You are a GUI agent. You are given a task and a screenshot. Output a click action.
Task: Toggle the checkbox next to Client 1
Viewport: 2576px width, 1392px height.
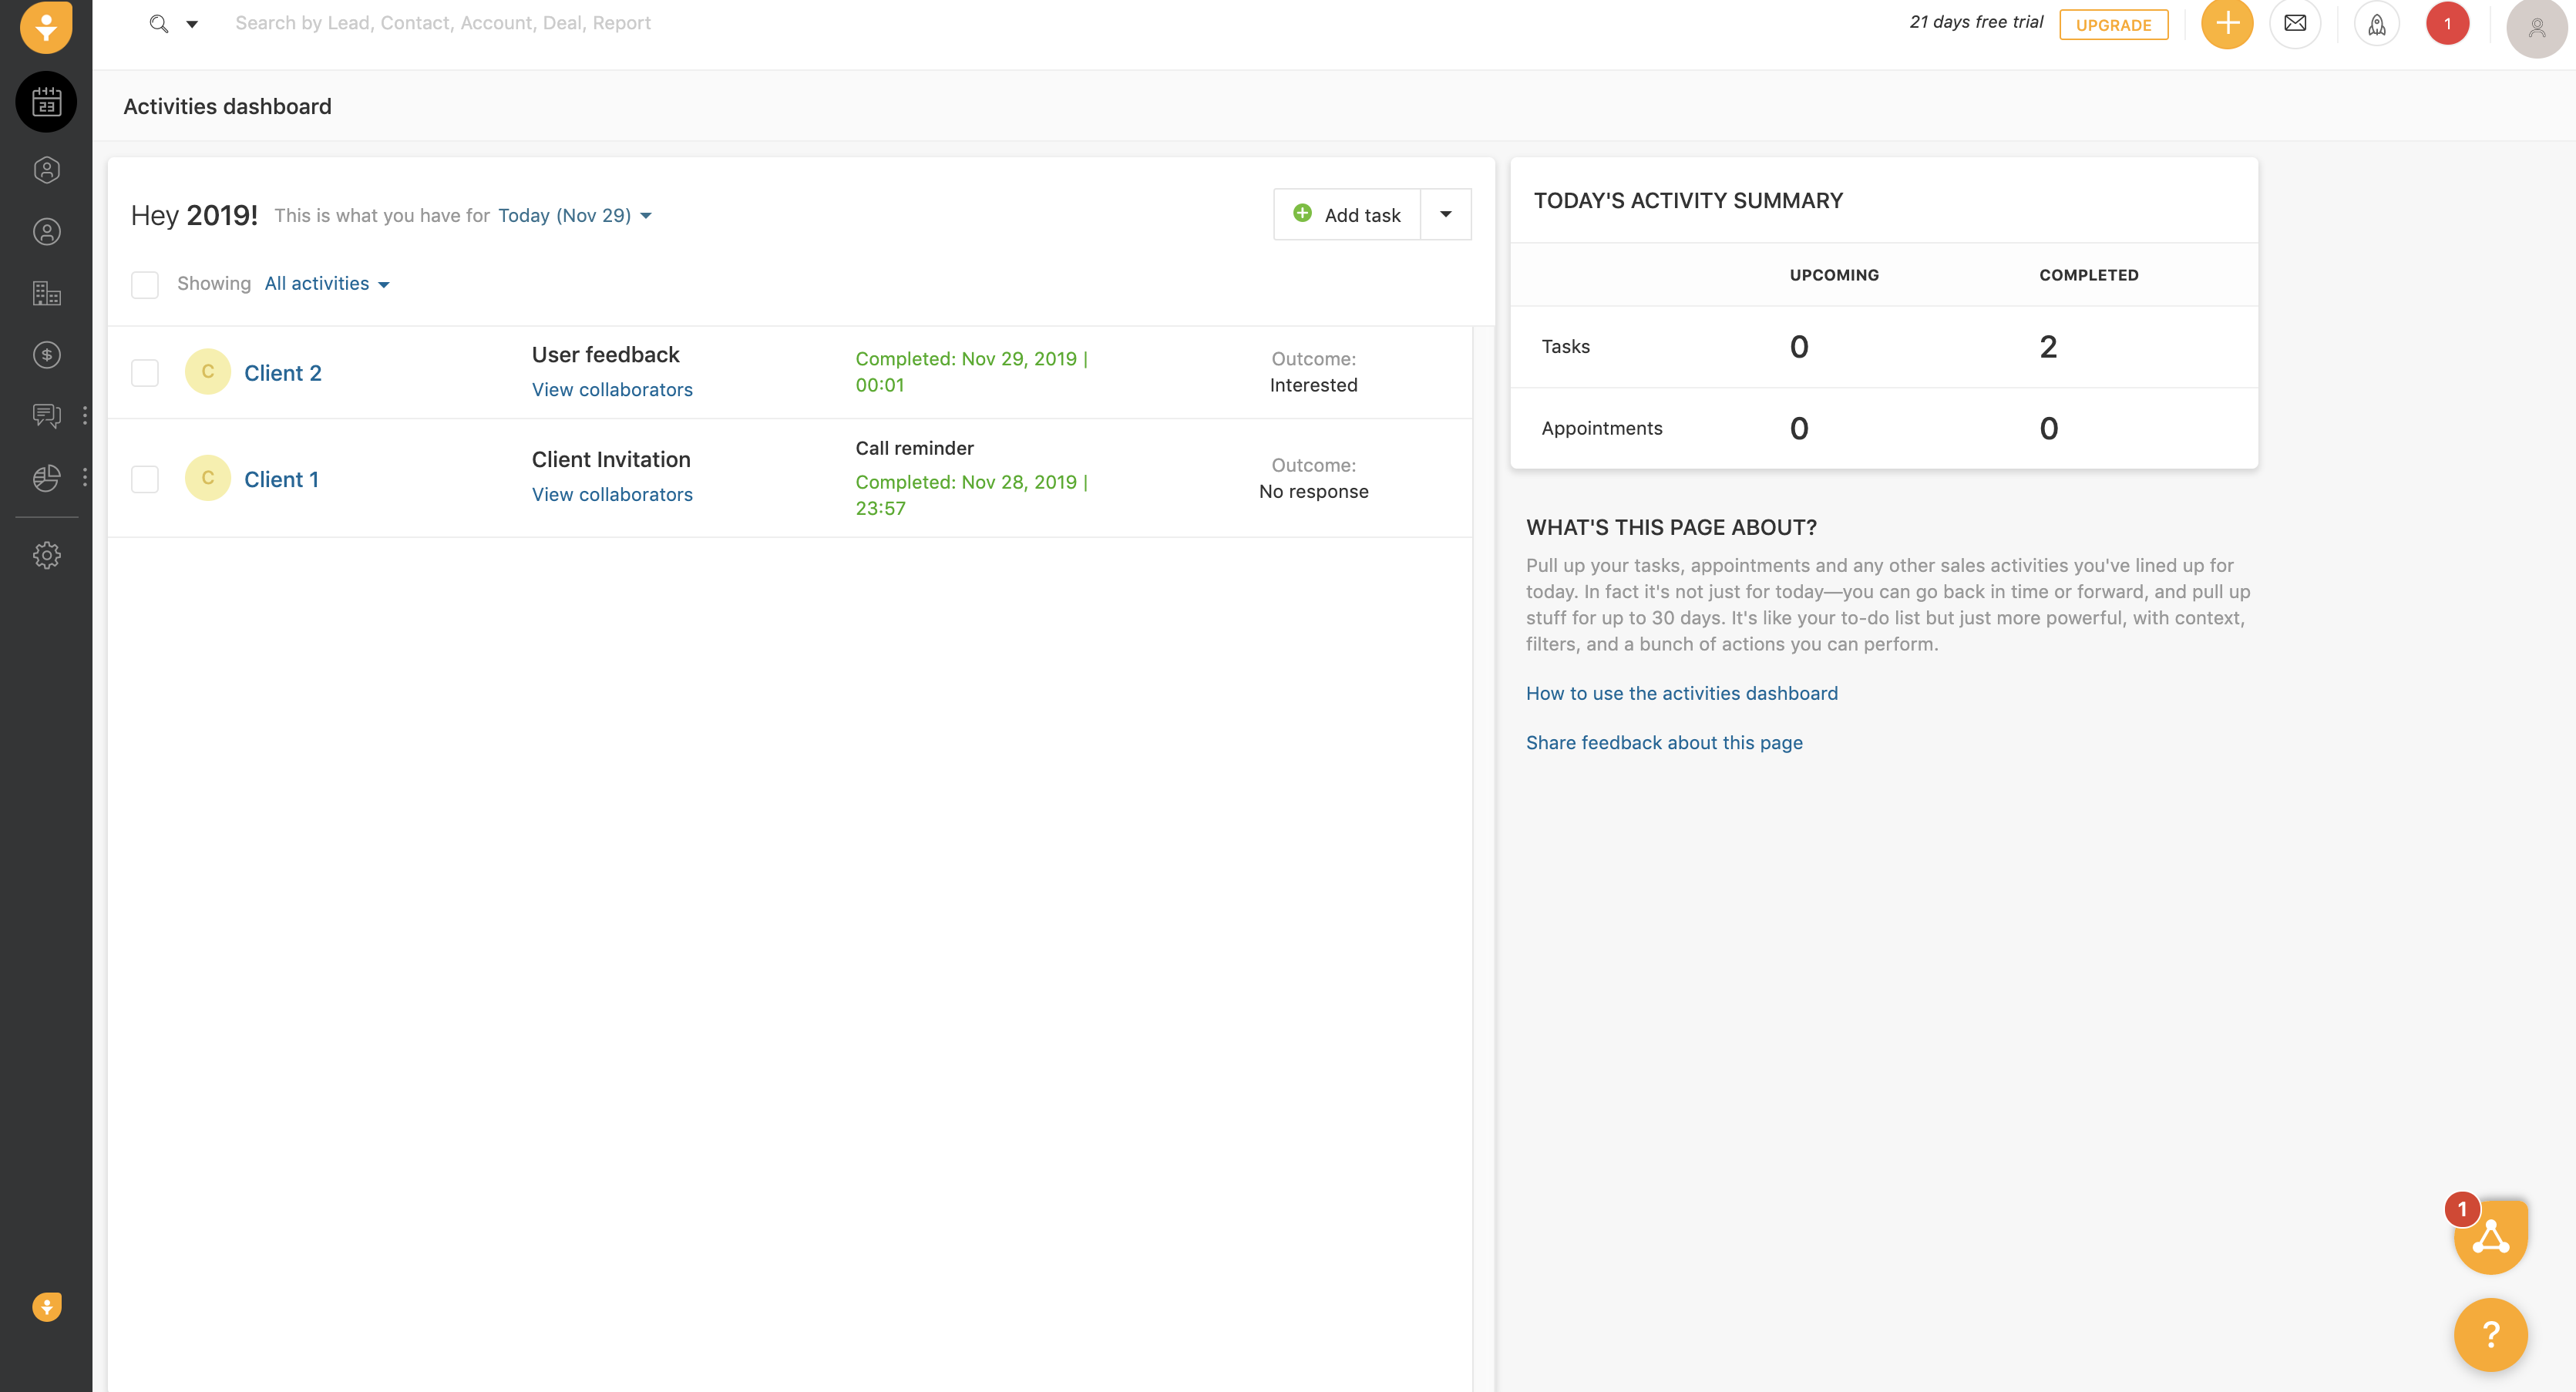click(144, 478)
